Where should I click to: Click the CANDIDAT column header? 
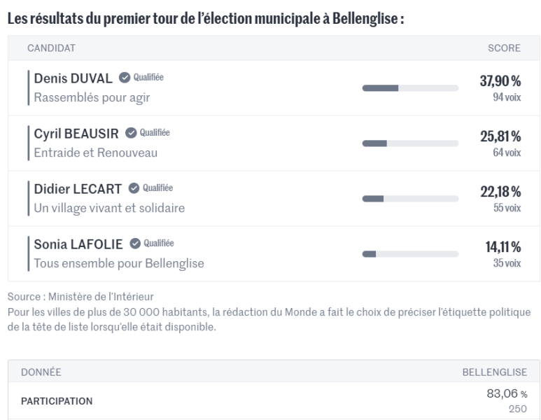[51, 48]
